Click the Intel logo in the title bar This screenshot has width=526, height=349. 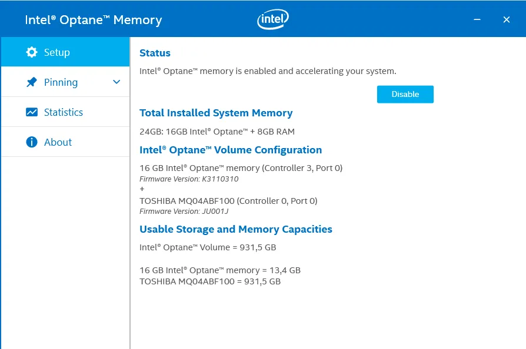tap(272, 18)
